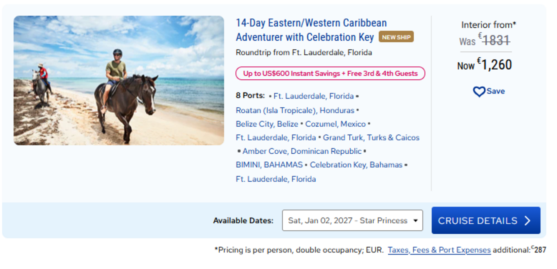Click the US$600 Instant Savings promo pill

click(x=330, y=73)
